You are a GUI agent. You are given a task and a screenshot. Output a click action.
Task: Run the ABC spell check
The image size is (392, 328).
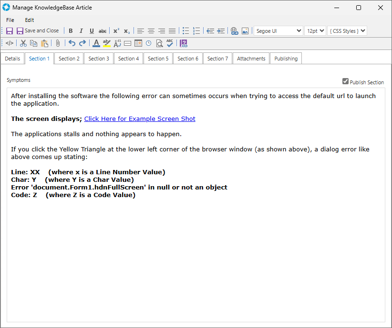coord(170,43)
